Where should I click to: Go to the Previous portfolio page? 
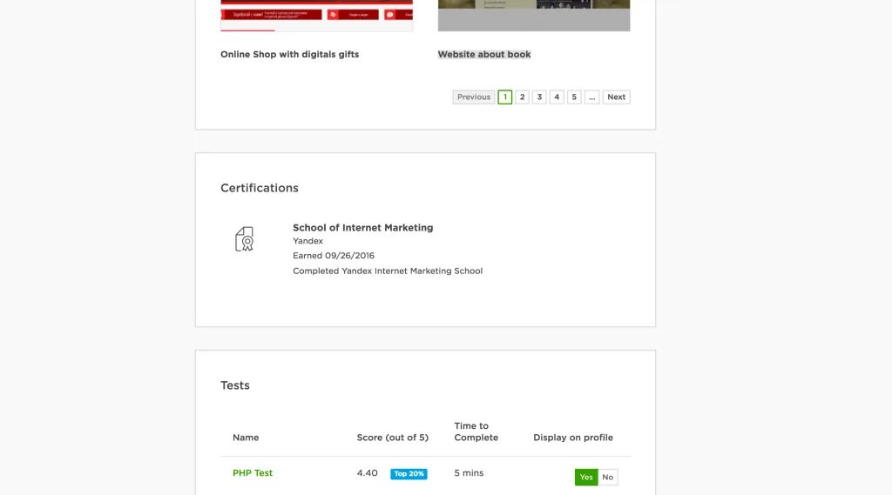tap(474, 97)
